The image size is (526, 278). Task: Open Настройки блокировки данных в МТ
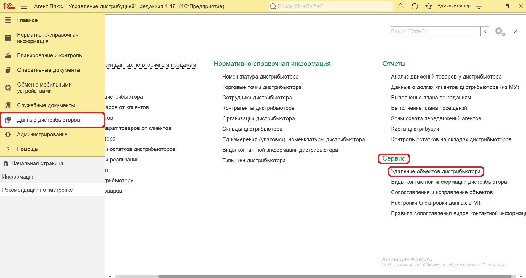click(436, 203)
